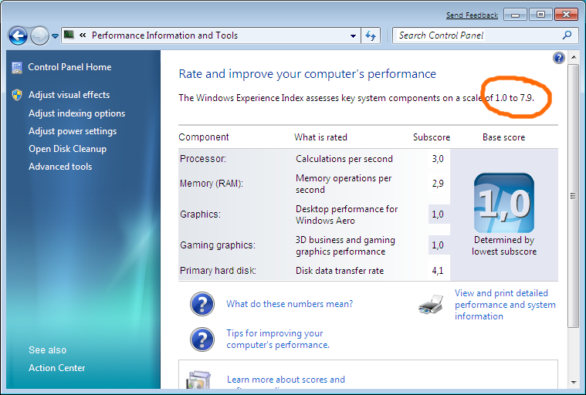Open Adjust power settings
This screenshot has width=586, height=395.
[x=73, y=131]
